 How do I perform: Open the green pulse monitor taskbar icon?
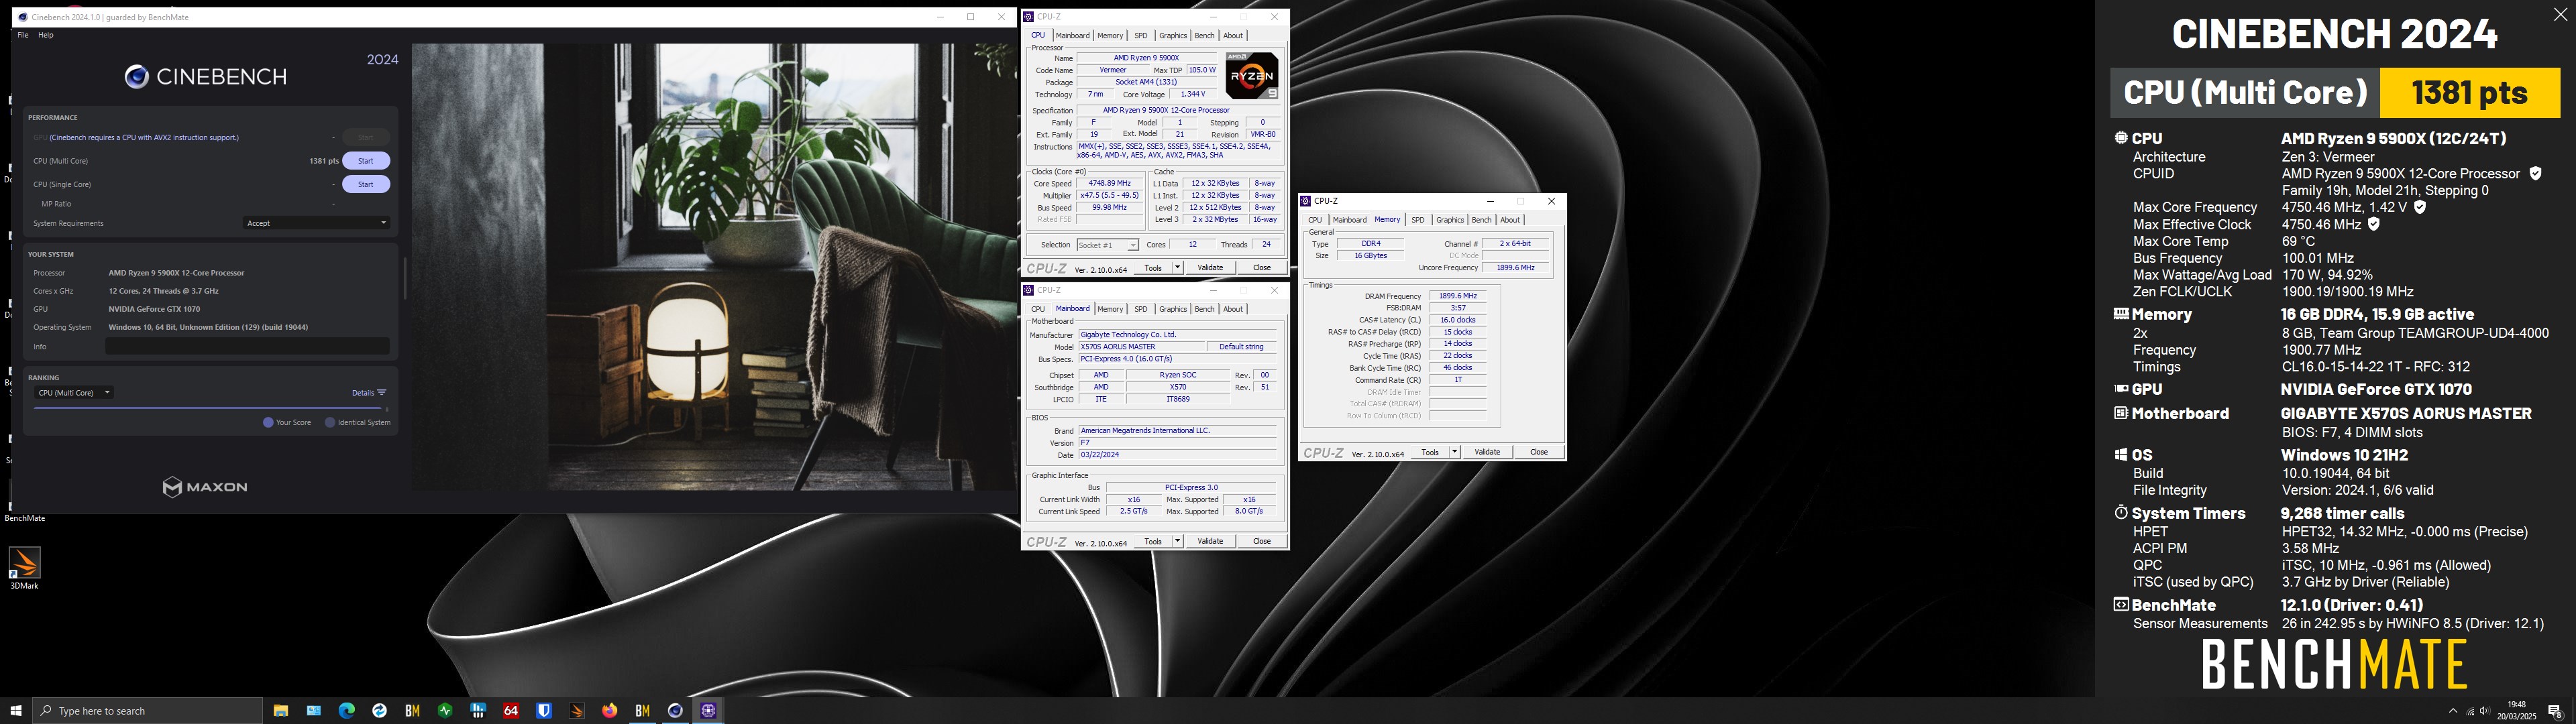point(445,711)
